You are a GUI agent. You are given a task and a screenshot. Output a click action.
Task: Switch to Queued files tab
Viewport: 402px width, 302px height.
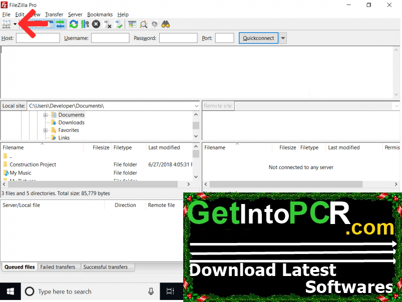tap(20, 267)
